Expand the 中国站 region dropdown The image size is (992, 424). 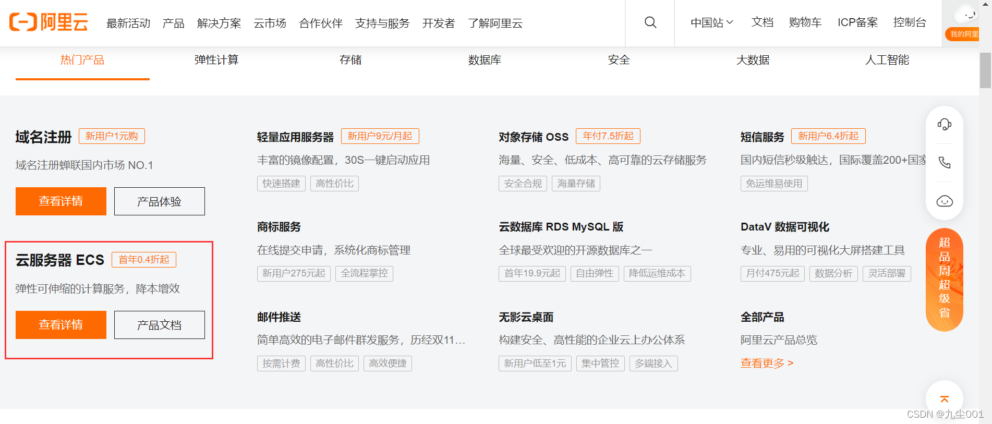(712, 22)
